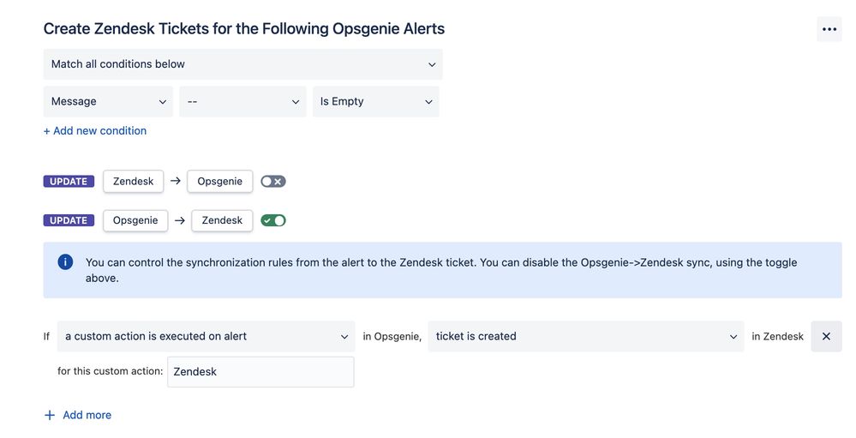Enable the Zendesk to Opsgenie sync toggle
Screen dimensions: 856x438
coord(273,182)
